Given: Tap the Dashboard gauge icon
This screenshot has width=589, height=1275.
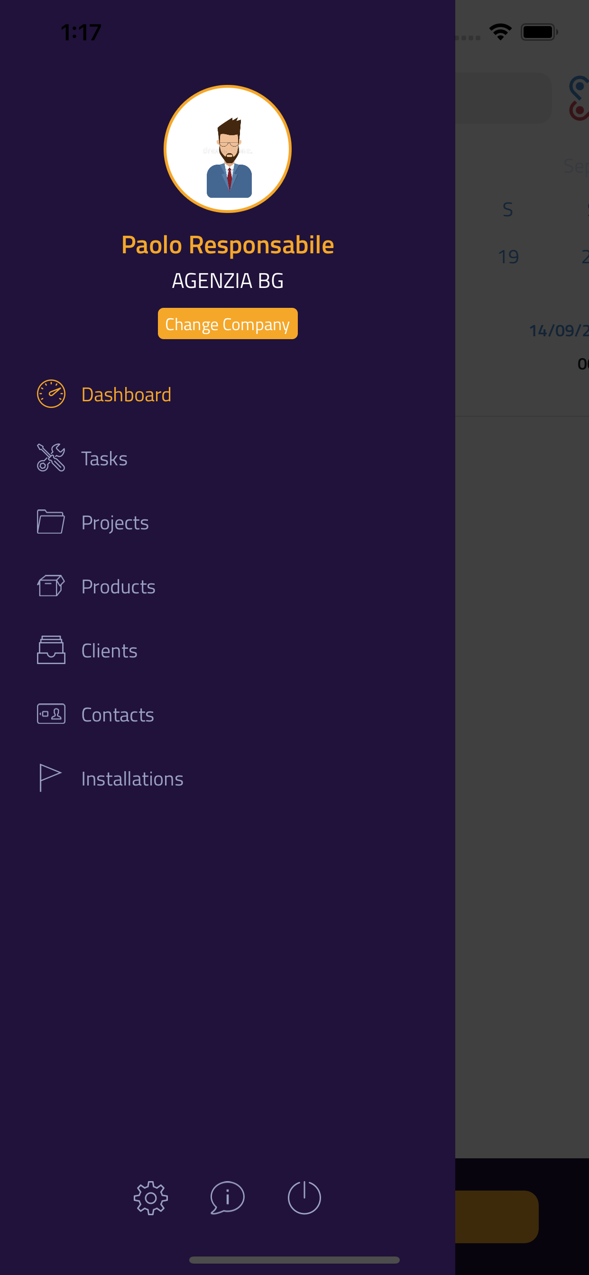Looking at the screenshot, I should 51,394.
